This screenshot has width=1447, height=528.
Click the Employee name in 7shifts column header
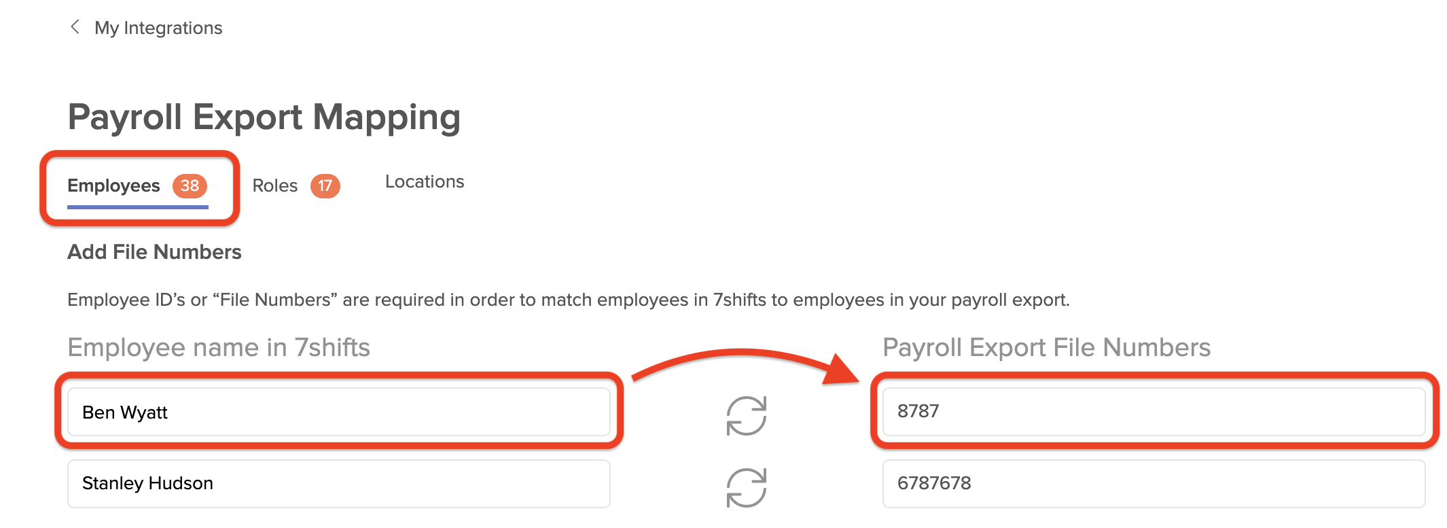pyautogui.click(x=219, y=347)
